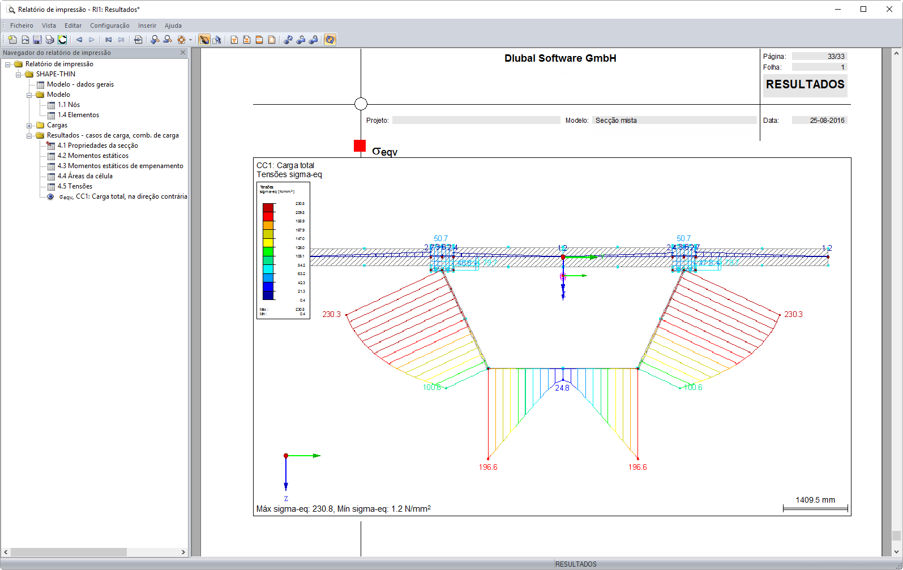903x570 pixels.
Task: Zoom out with the magnifier minus icon
Action: coord(168,40)
